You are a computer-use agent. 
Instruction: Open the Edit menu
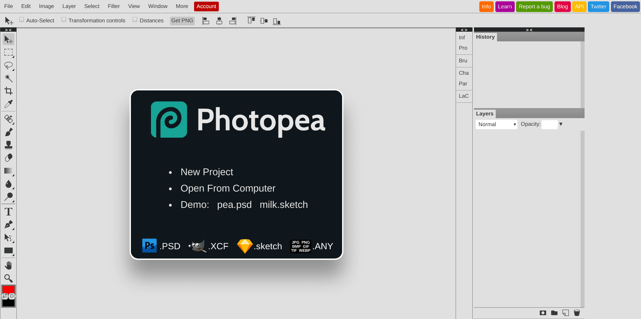click(26, 6)
